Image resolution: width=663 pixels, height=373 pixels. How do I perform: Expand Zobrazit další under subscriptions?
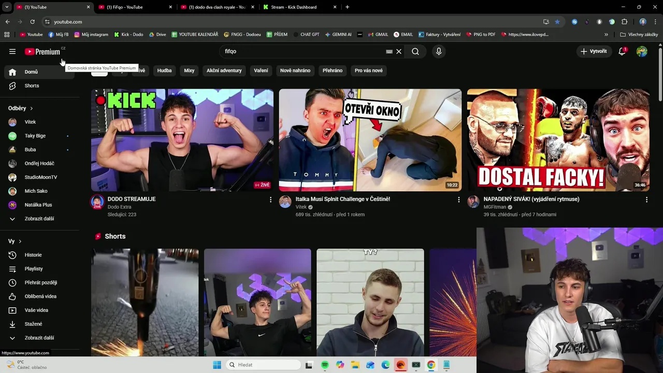coord(39,219)
